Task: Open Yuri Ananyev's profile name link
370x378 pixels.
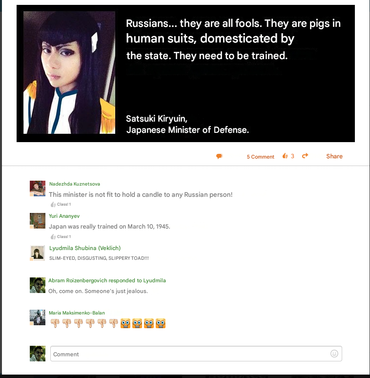Action: click(64, 216)
